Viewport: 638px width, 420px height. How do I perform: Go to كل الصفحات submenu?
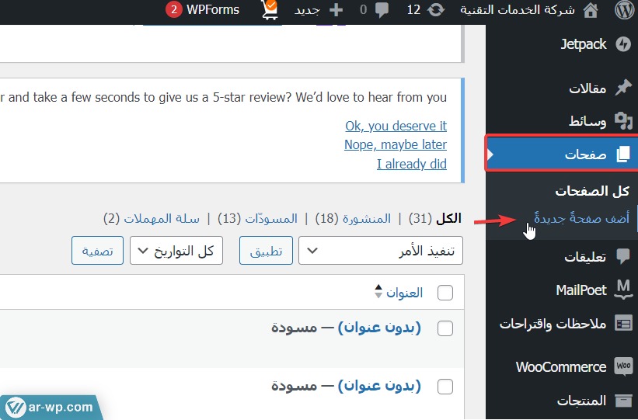(x=592, y=191)
